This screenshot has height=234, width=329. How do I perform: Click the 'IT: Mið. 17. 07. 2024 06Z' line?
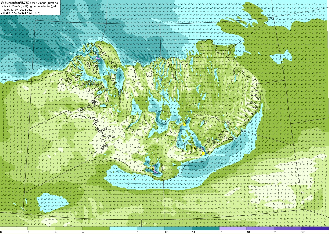point(16,10)
